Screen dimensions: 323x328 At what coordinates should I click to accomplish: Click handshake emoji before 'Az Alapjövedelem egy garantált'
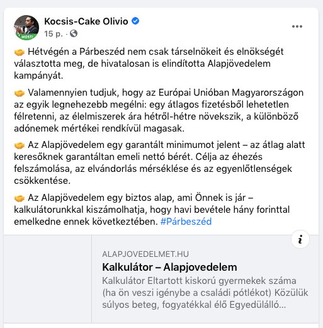[x=20, y=145]
